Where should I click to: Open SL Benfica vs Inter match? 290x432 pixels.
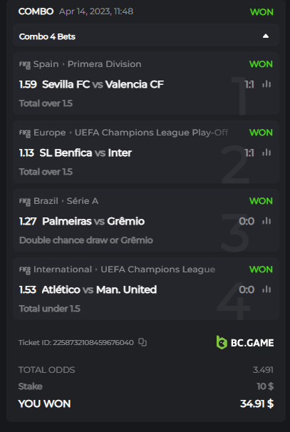86,153
